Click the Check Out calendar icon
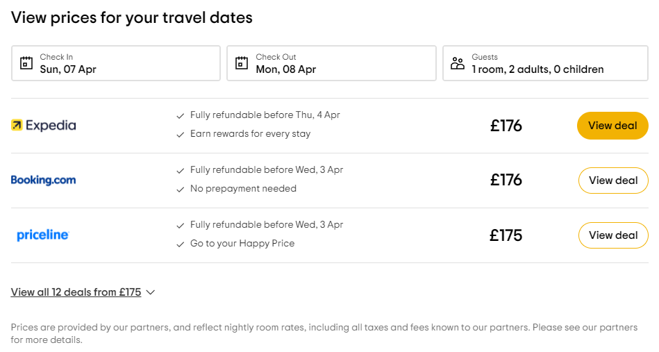 pos(242,63)
